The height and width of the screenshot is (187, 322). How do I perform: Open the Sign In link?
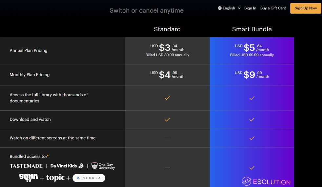(x=250, y=8)
